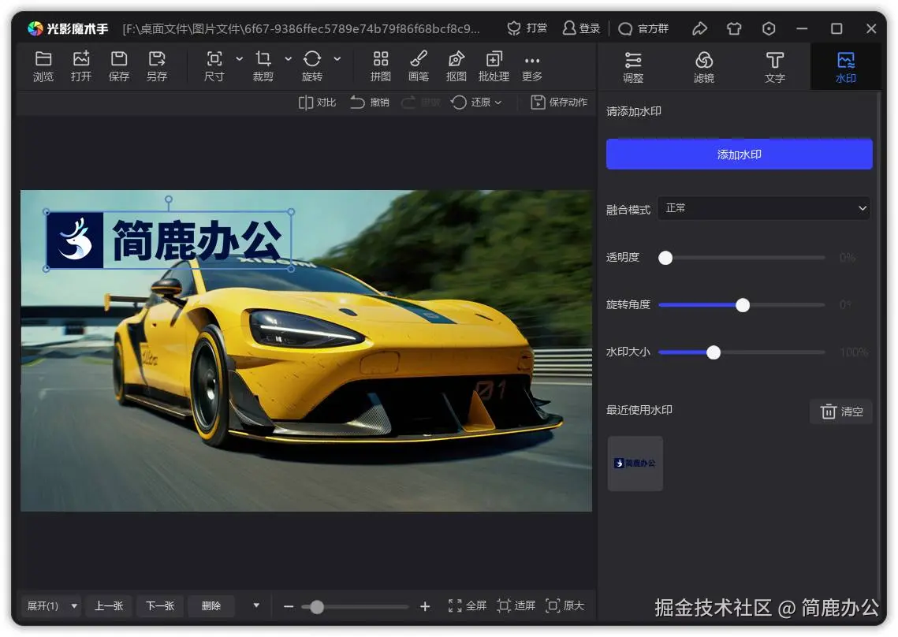898x637 pixels.
Task: Toggle the Compare (对比) view
Action: click(306, 102)
